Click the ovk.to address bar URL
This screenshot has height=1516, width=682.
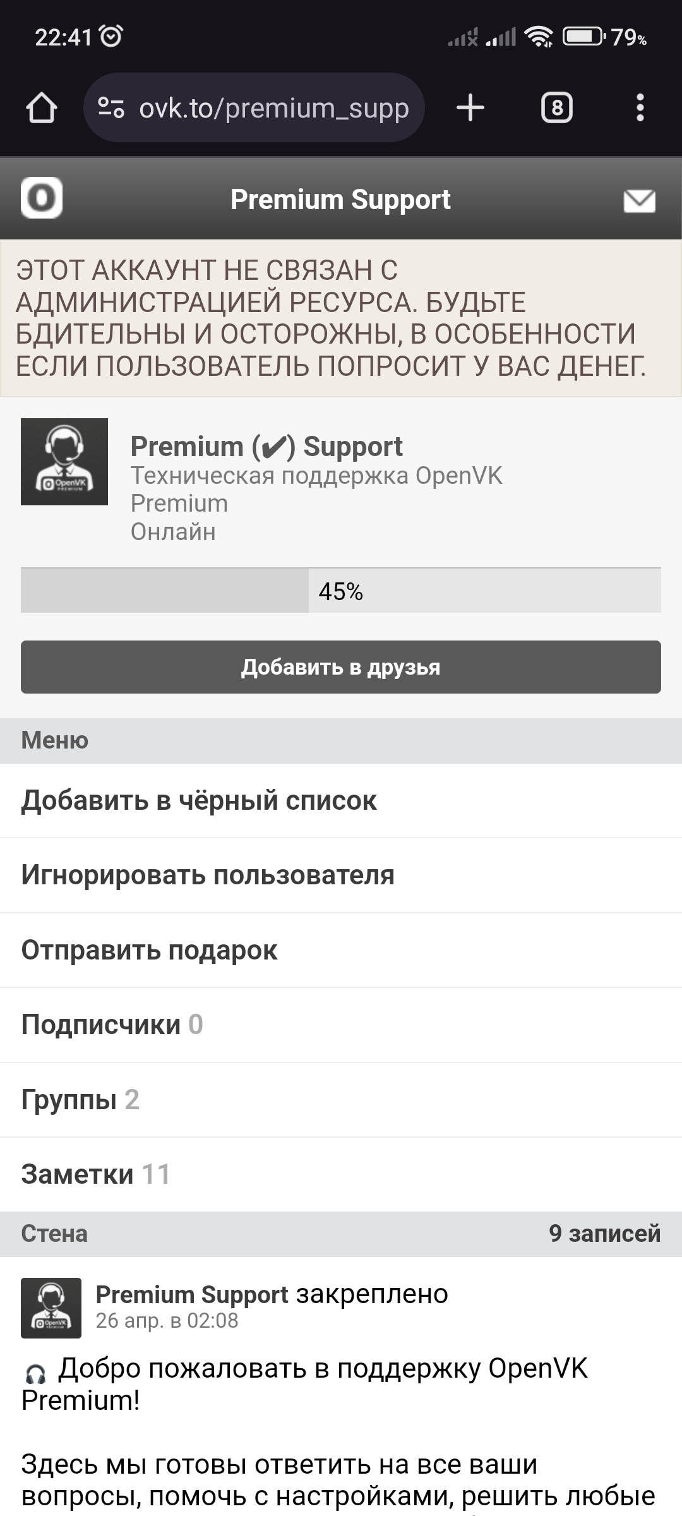coord(274,108)
